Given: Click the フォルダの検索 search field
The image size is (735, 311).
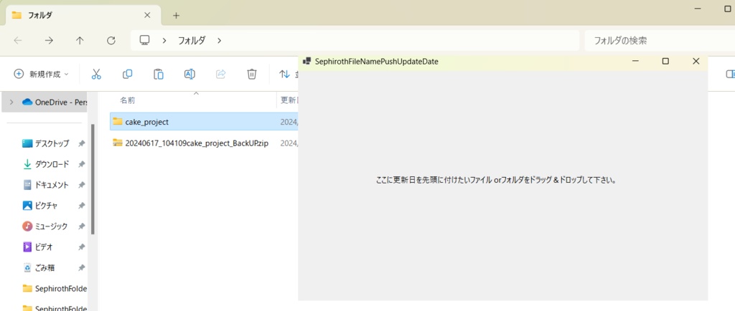Looking at the screenshot, I should click(660, 41).
